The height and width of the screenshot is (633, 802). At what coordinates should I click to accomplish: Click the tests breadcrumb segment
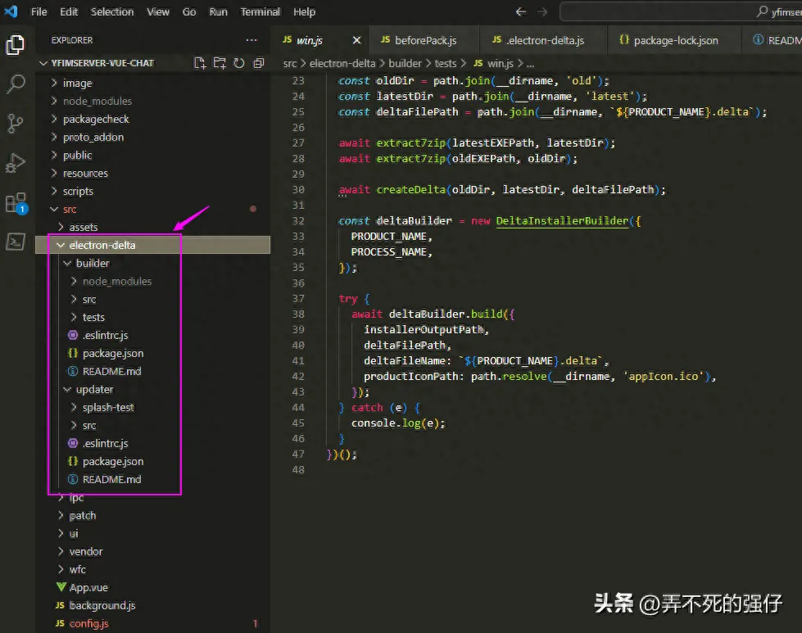click(x=446, y=63)
